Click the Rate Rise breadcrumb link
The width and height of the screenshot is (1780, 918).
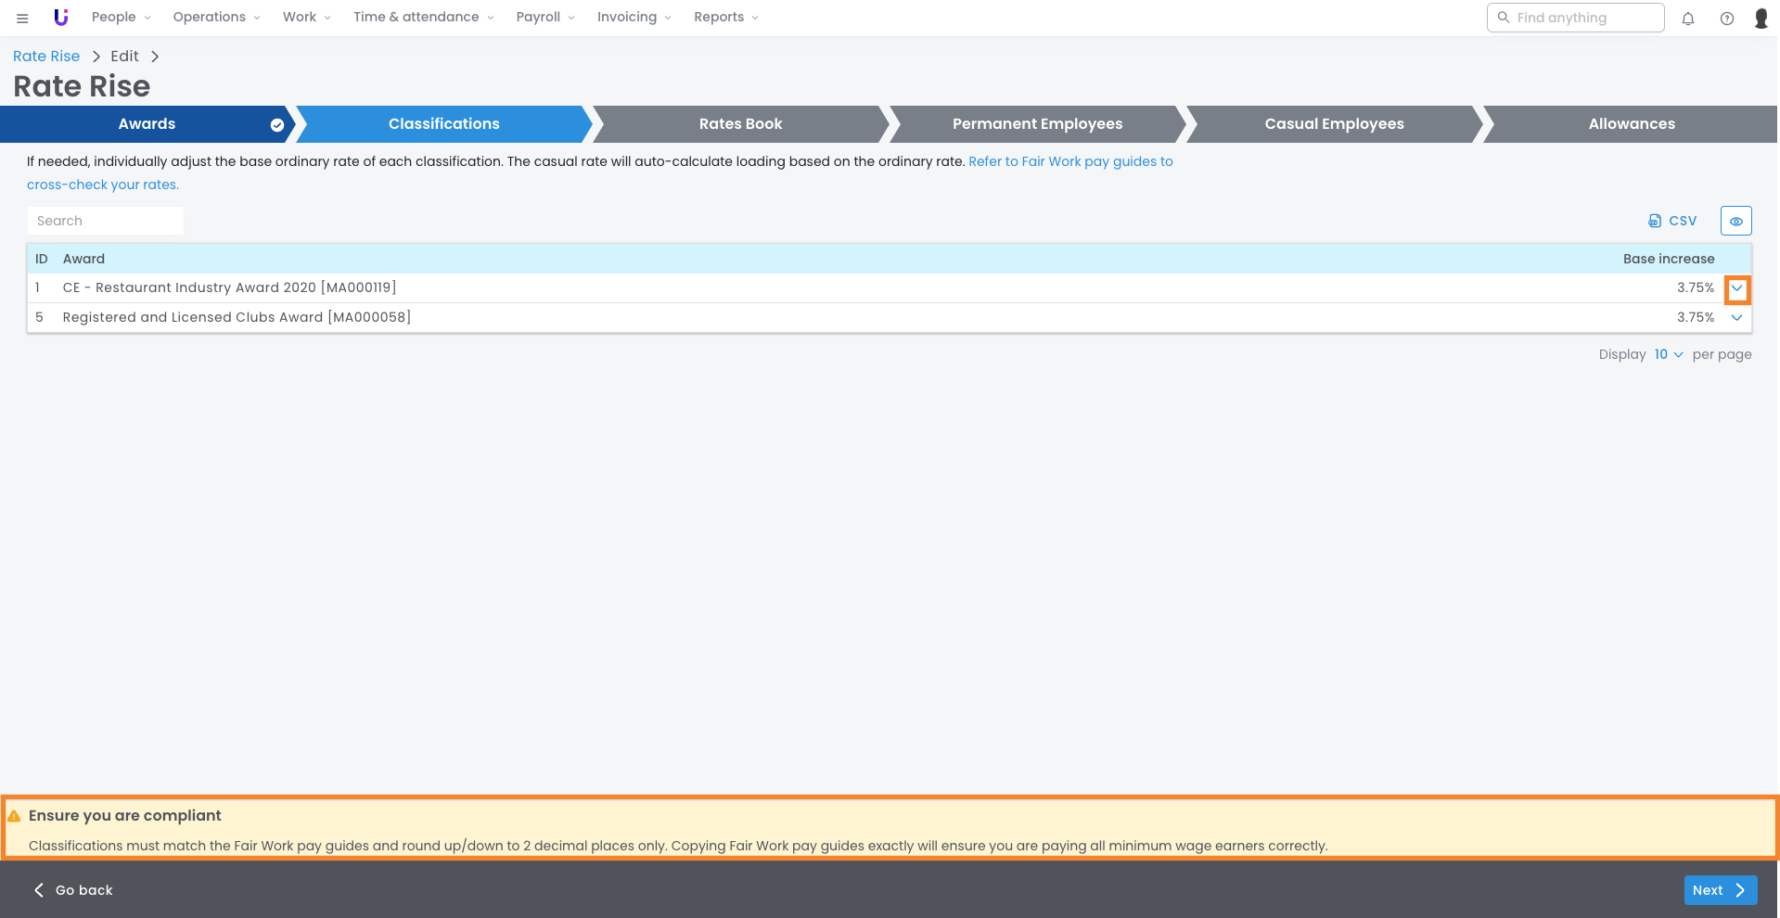click(x=46, y=57)
